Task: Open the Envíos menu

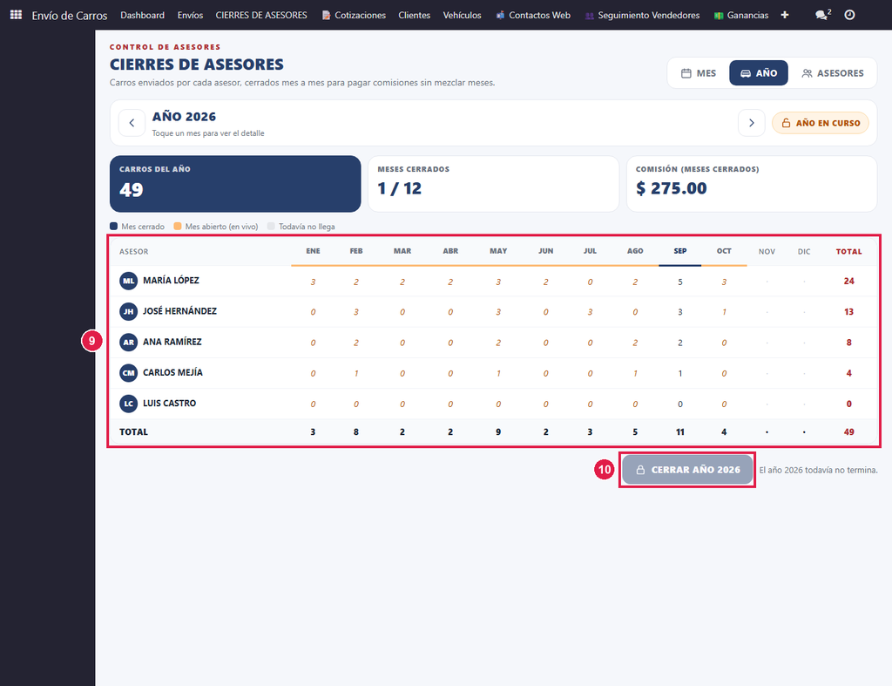Action: [190, 15]
